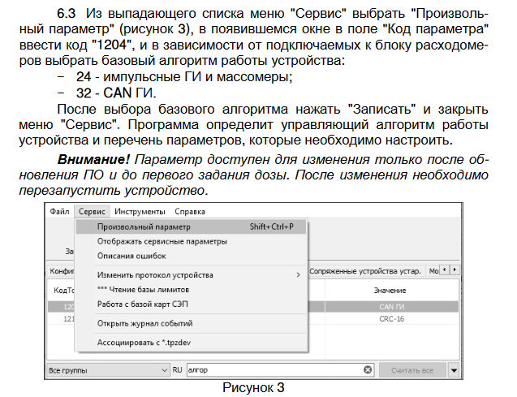Click the КодТо column header
This screenshot has width=517, height=397.
pyautogui.click(x=63, y=291)
